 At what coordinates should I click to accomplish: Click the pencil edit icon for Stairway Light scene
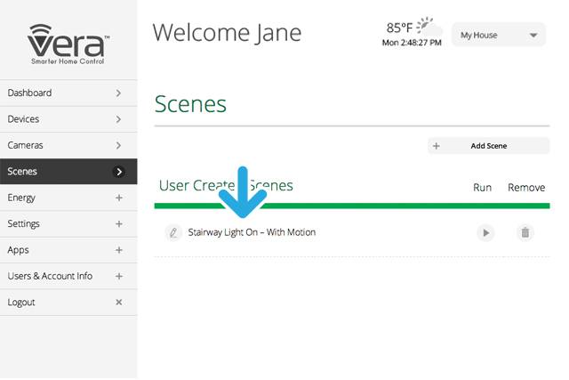tap(172, 232)
